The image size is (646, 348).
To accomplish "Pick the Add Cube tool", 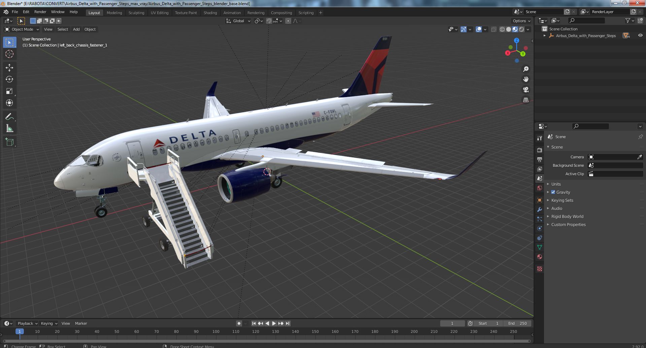I will pos(9,142).
